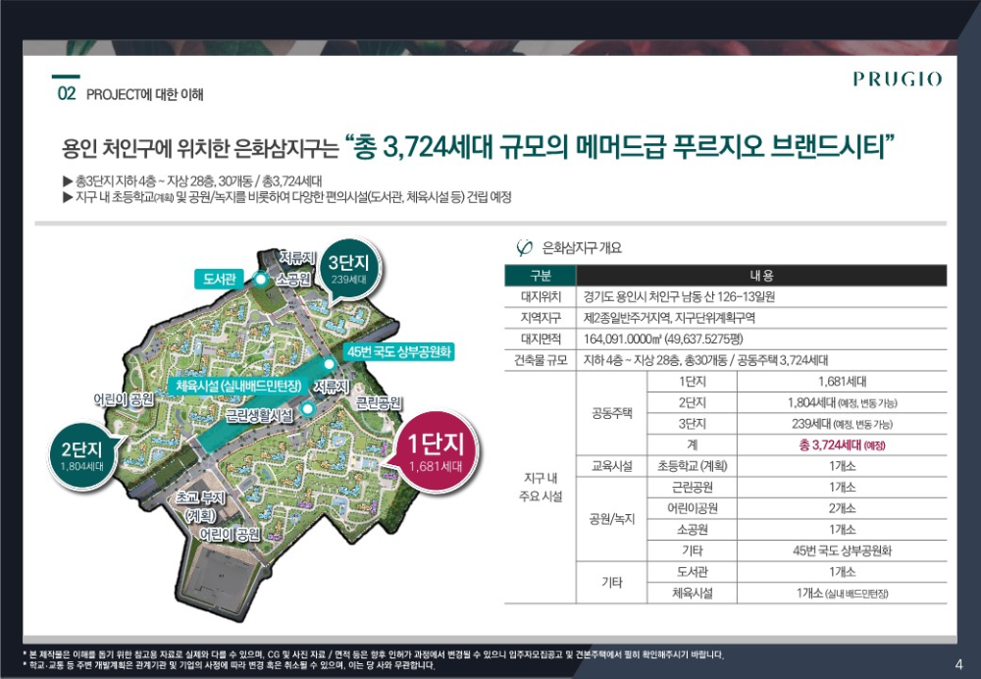Click the 근린생활시설 label on the map

click(259, 415)
